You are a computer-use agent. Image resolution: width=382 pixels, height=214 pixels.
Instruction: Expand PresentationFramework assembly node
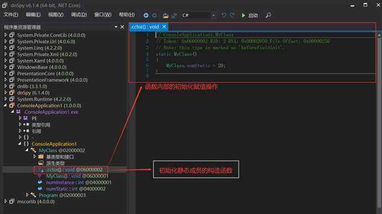(6, 80)
